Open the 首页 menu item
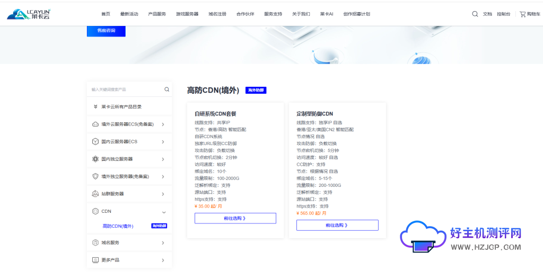This screenshot has width=543, height=279. click(106, 14)
